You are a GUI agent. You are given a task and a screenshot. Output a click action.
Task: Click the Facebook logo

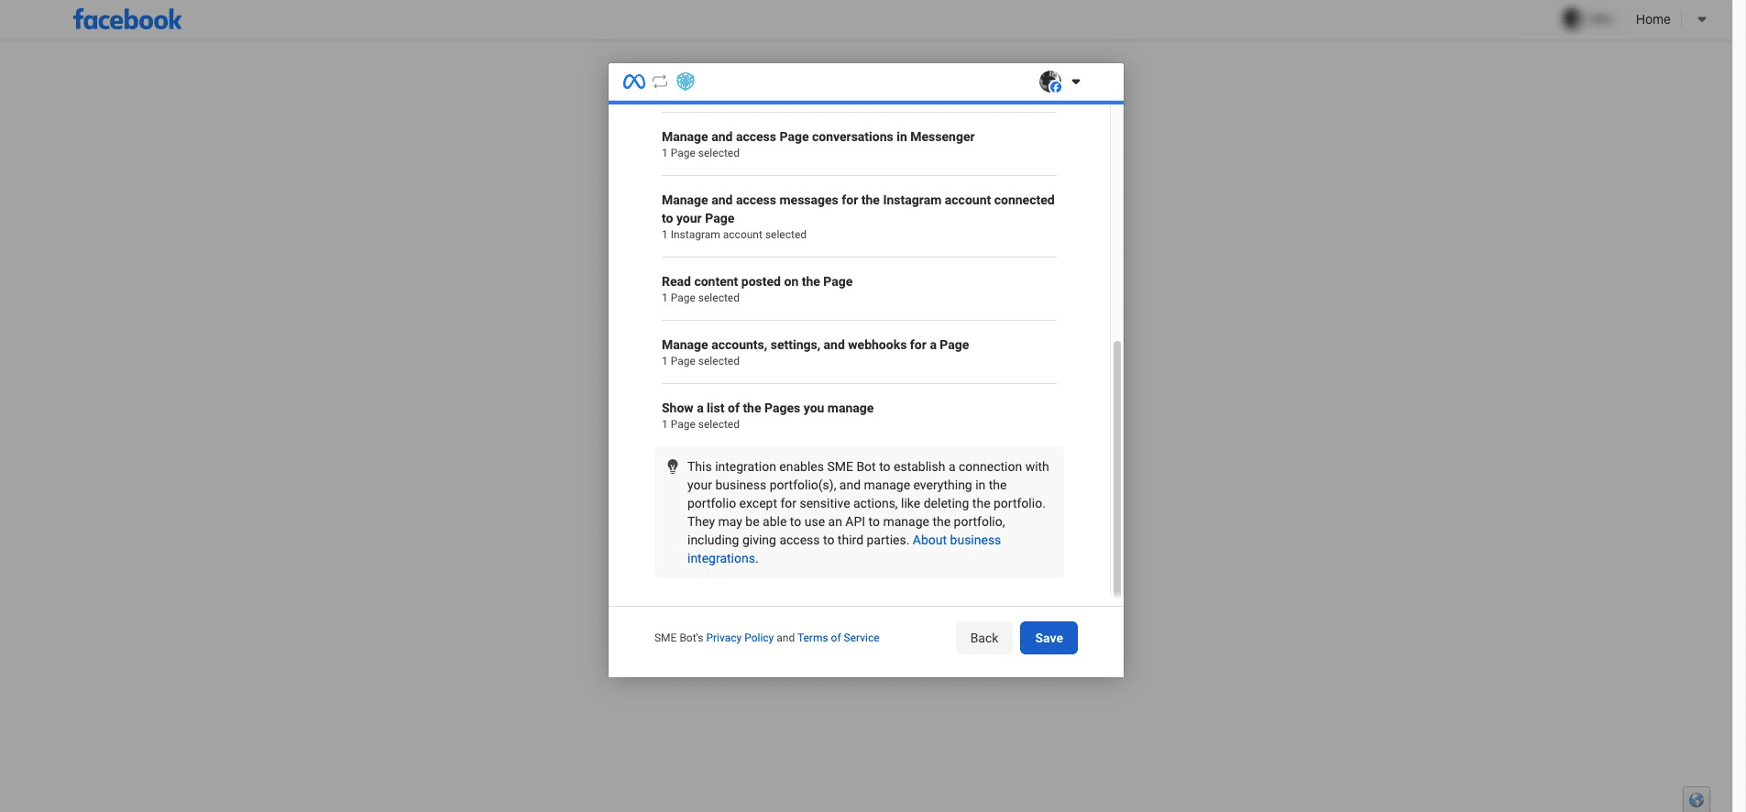[127, 19]
